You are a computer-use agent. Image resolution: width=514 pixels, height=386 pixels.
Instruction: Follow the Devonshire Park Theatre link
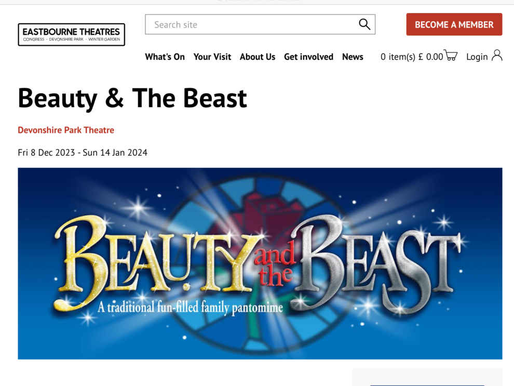[66, 130]
